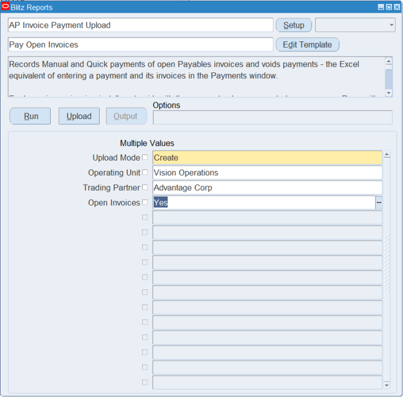Open the dropdown next to Setup button
Viewport: 403px width, 397px height.
355,25
